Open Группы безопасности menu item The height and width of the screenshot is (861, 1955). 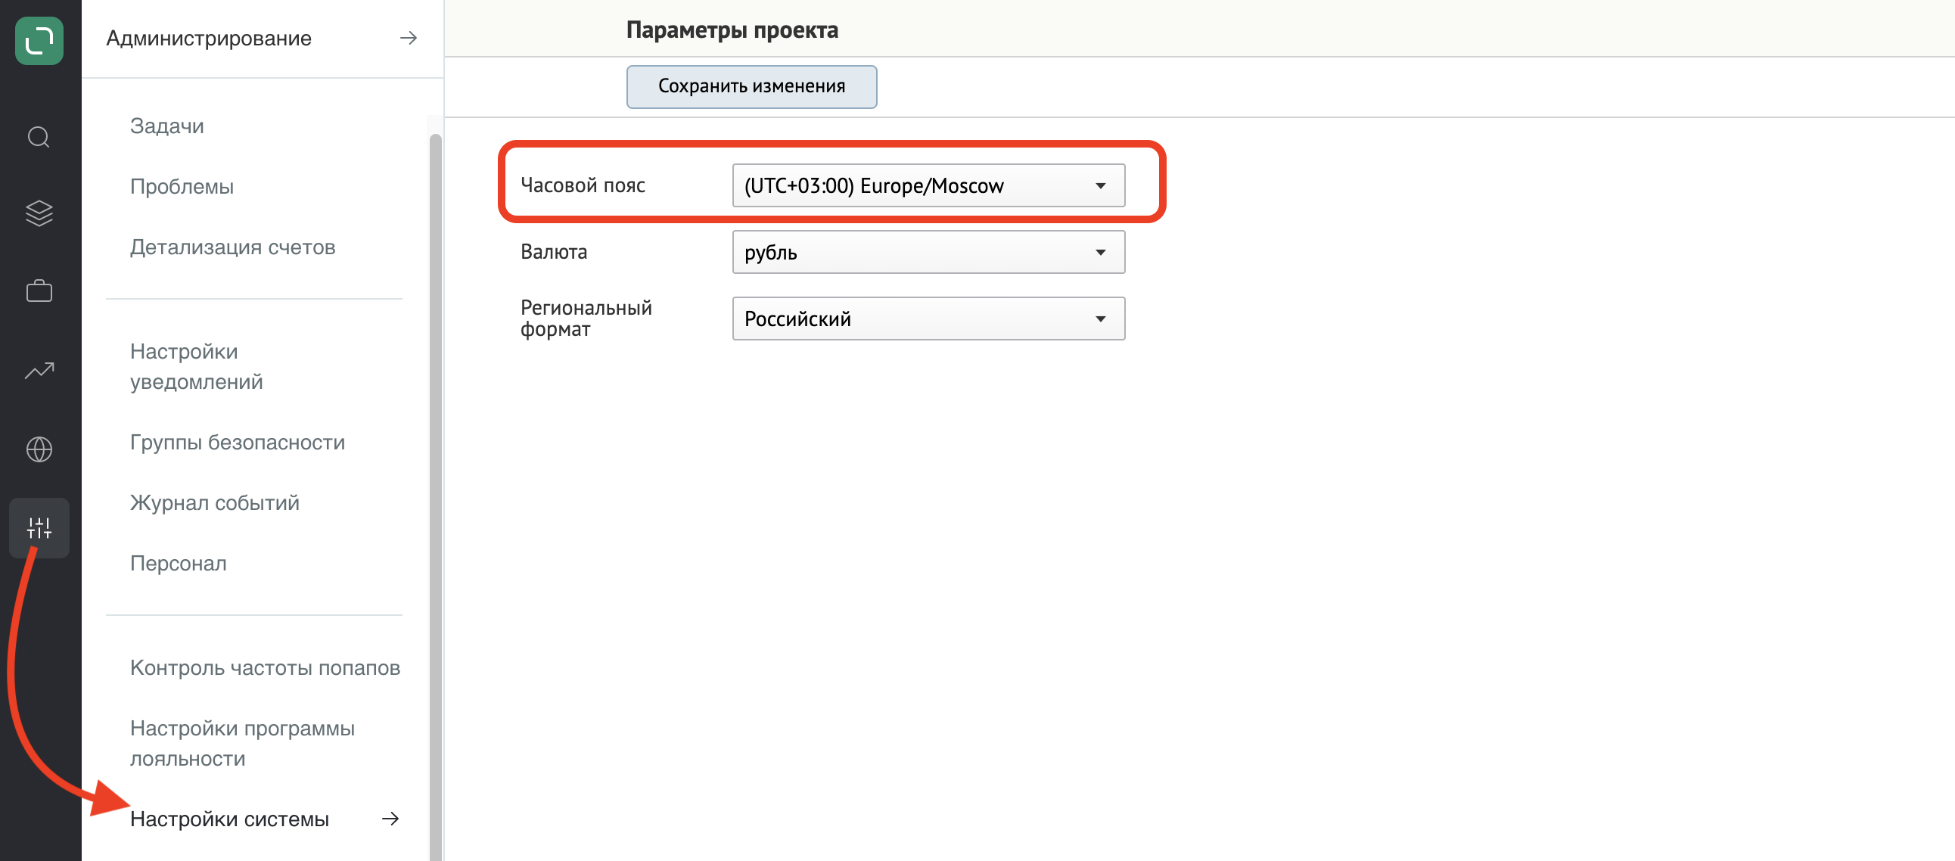[238, 443]
